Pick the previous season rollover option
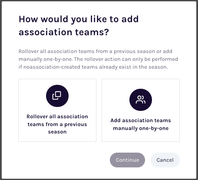 [57, 110]
